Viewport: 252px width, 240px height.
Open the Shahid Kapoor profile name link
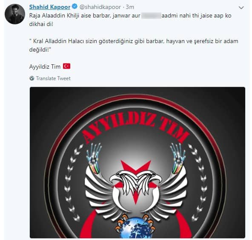[x=50, y=7]
